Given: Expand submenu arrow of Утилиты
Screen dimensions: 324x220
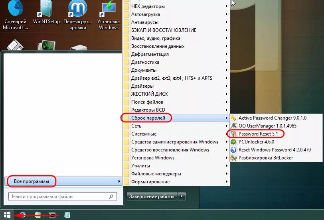Looking at the screenshot, I should tap(227, 166).
